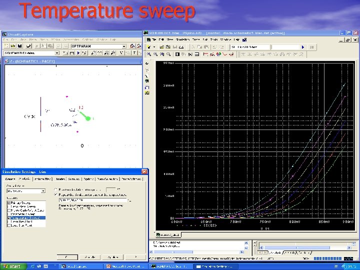
Task: Open the OPTPARAM part dropdown arrow
Action: pyautogui.click(x=124, y=46)
